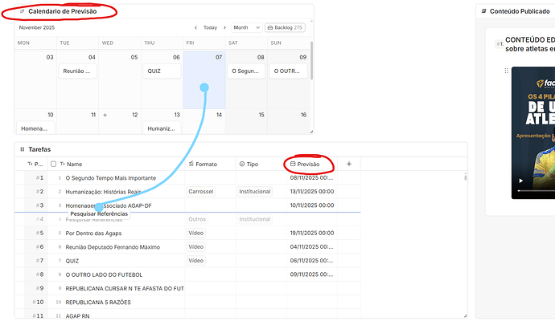Viewport: 555px width, 325px height.
Task: Click Carrossel tag in Humanização row
Action: coord(201,192)
